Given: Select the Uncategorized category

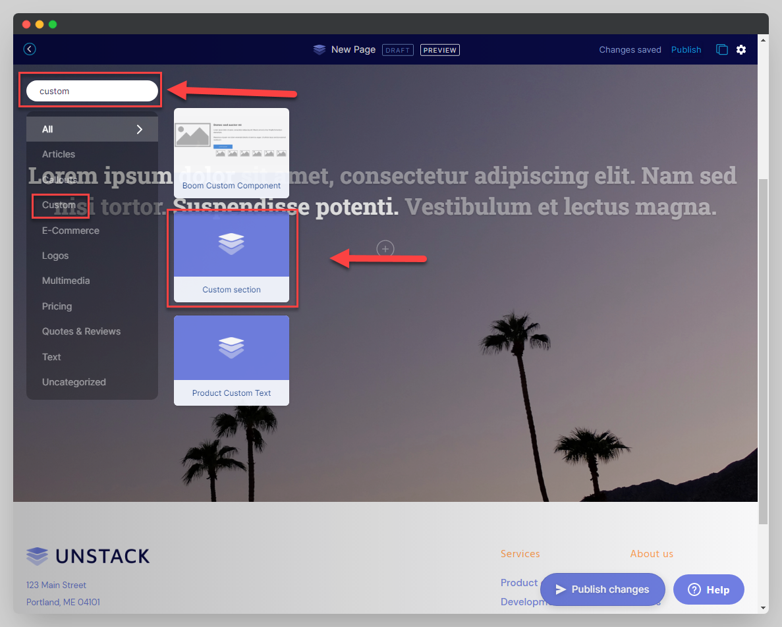Looking at the screenshot, I should click(74, 382).
